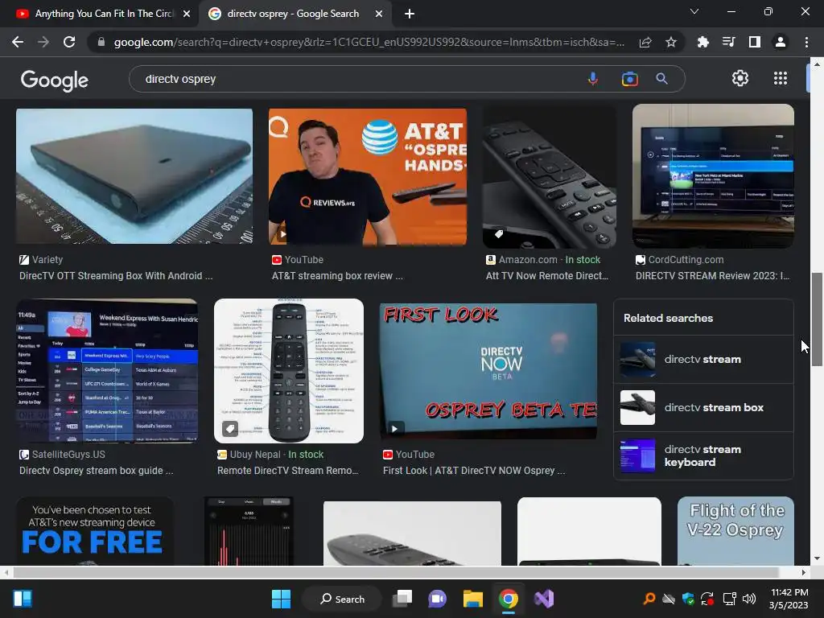Viewport: 824px width, 618px height.
Task: Open the media control icon in toolbar
Action: tap(728, 42)
